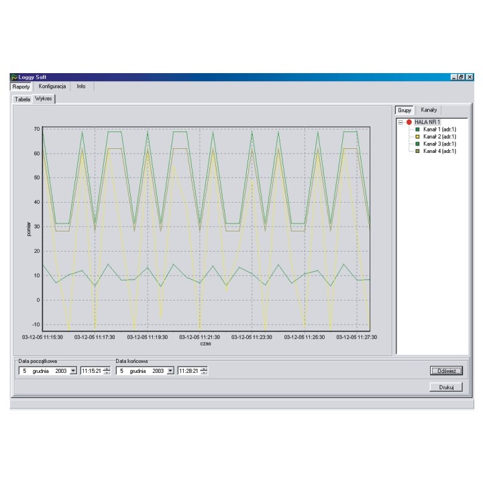
Task: Open the Info tab
Action: coord(81,87)
